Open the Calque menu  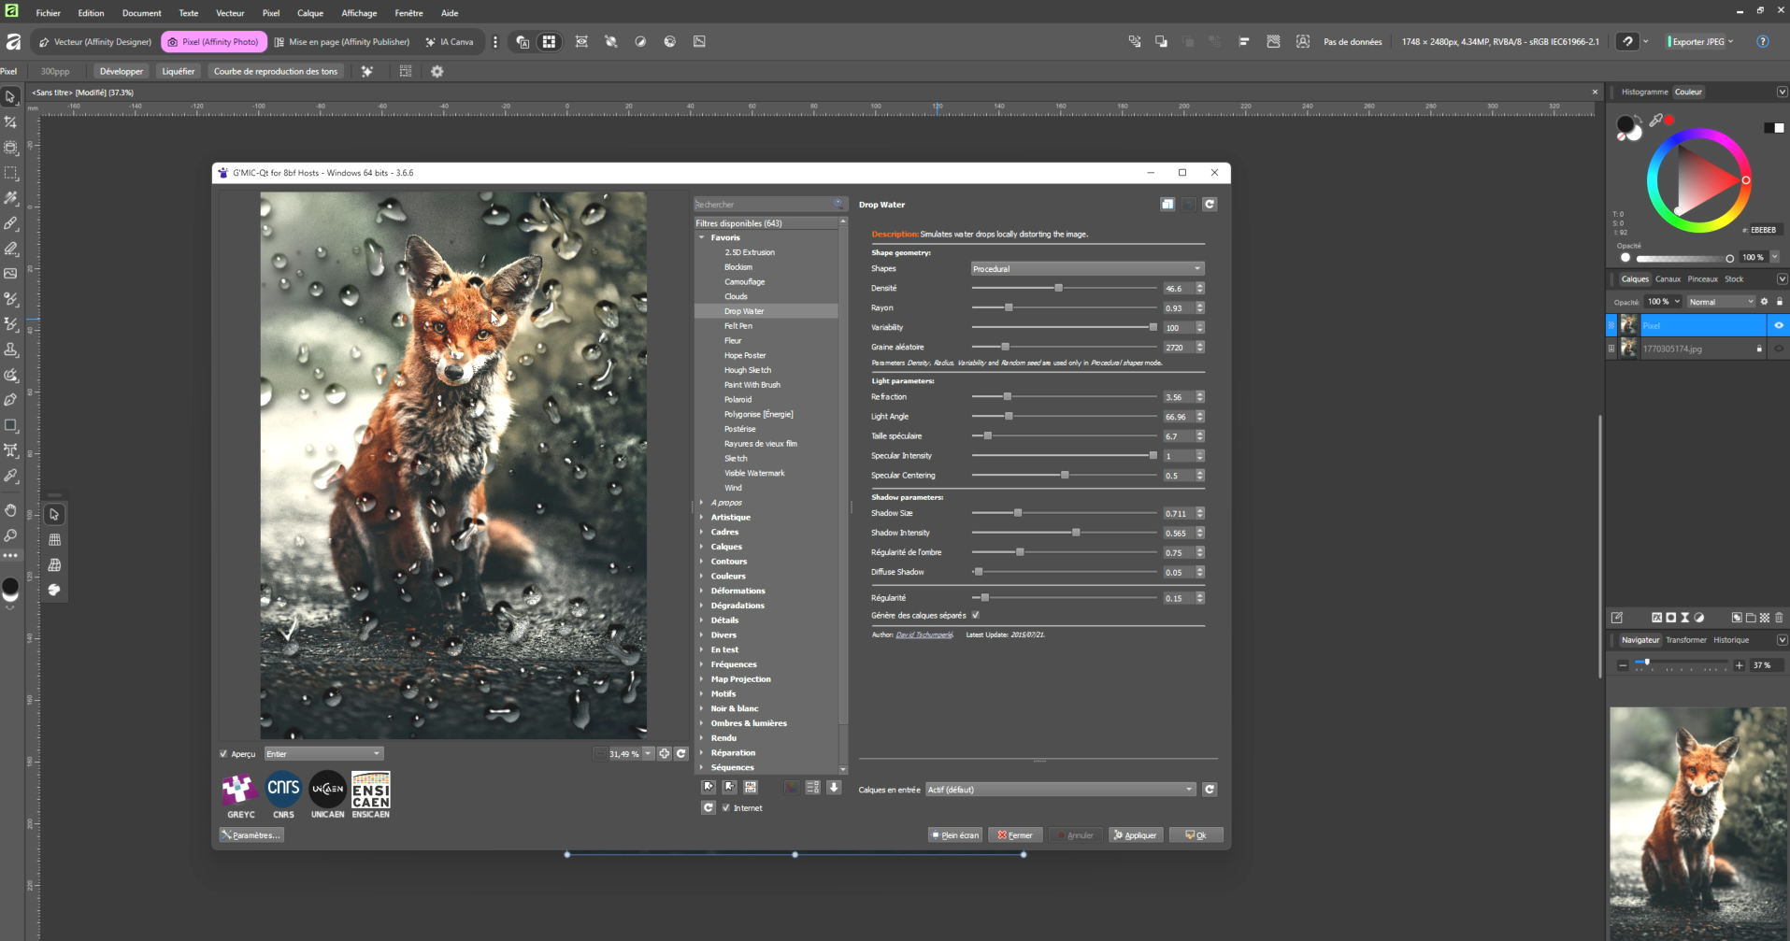309,13
